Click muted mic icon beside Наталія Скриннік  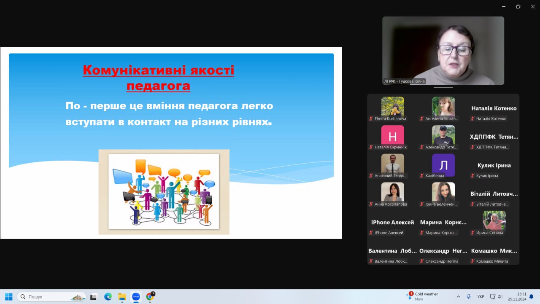click(x=371, y=147)
